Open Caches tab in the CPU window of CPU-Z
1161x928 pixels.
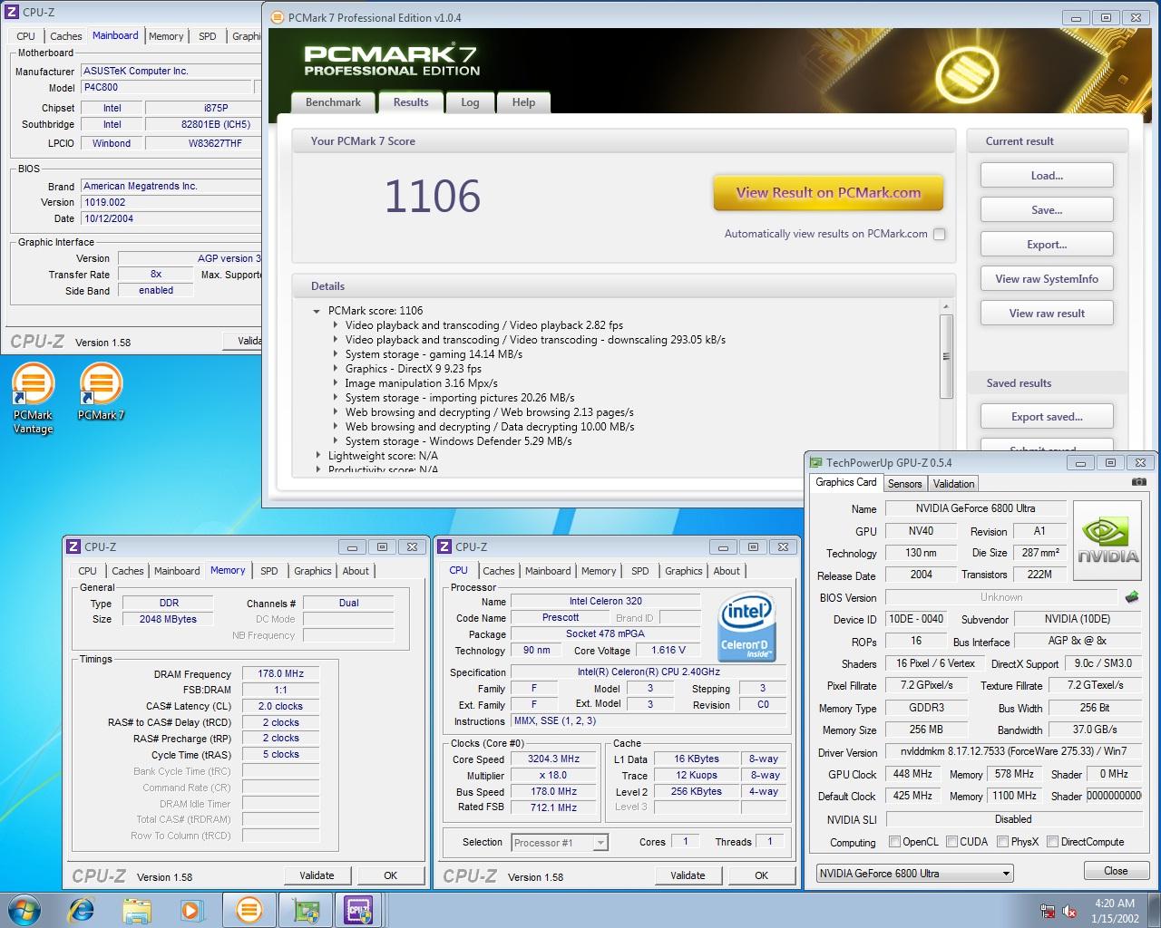pyautogui.click(x=499, y=571)
